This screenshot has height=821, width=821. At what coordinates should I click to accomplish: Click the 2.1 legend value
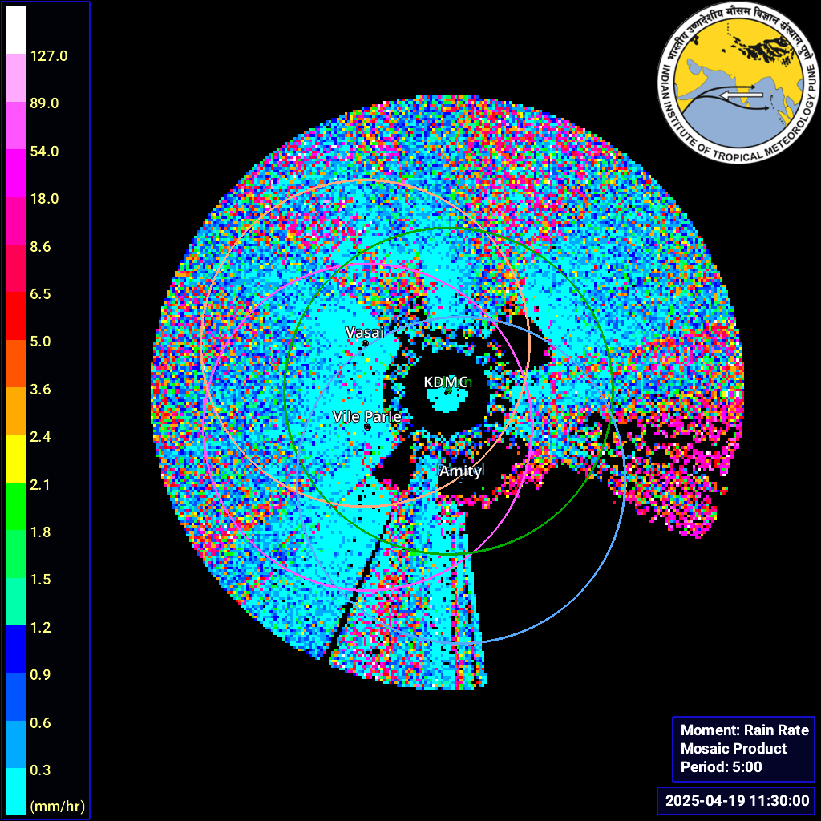pyautogui.click(x=40, y=484)
